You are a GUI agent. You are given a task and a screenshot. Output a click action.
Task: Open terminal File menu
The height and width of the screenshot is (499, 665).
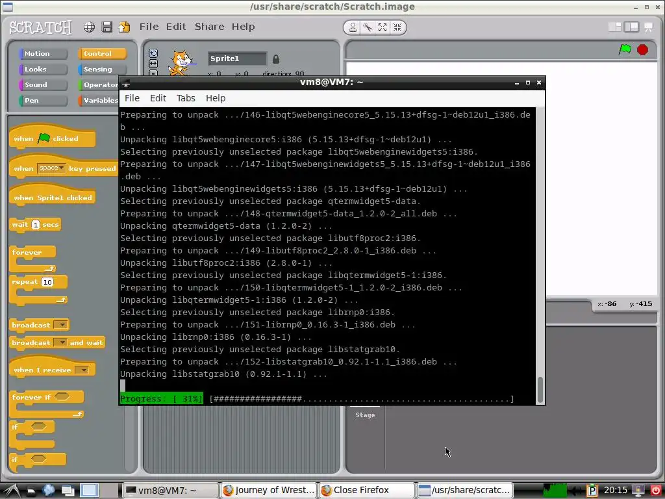point(132,98)
